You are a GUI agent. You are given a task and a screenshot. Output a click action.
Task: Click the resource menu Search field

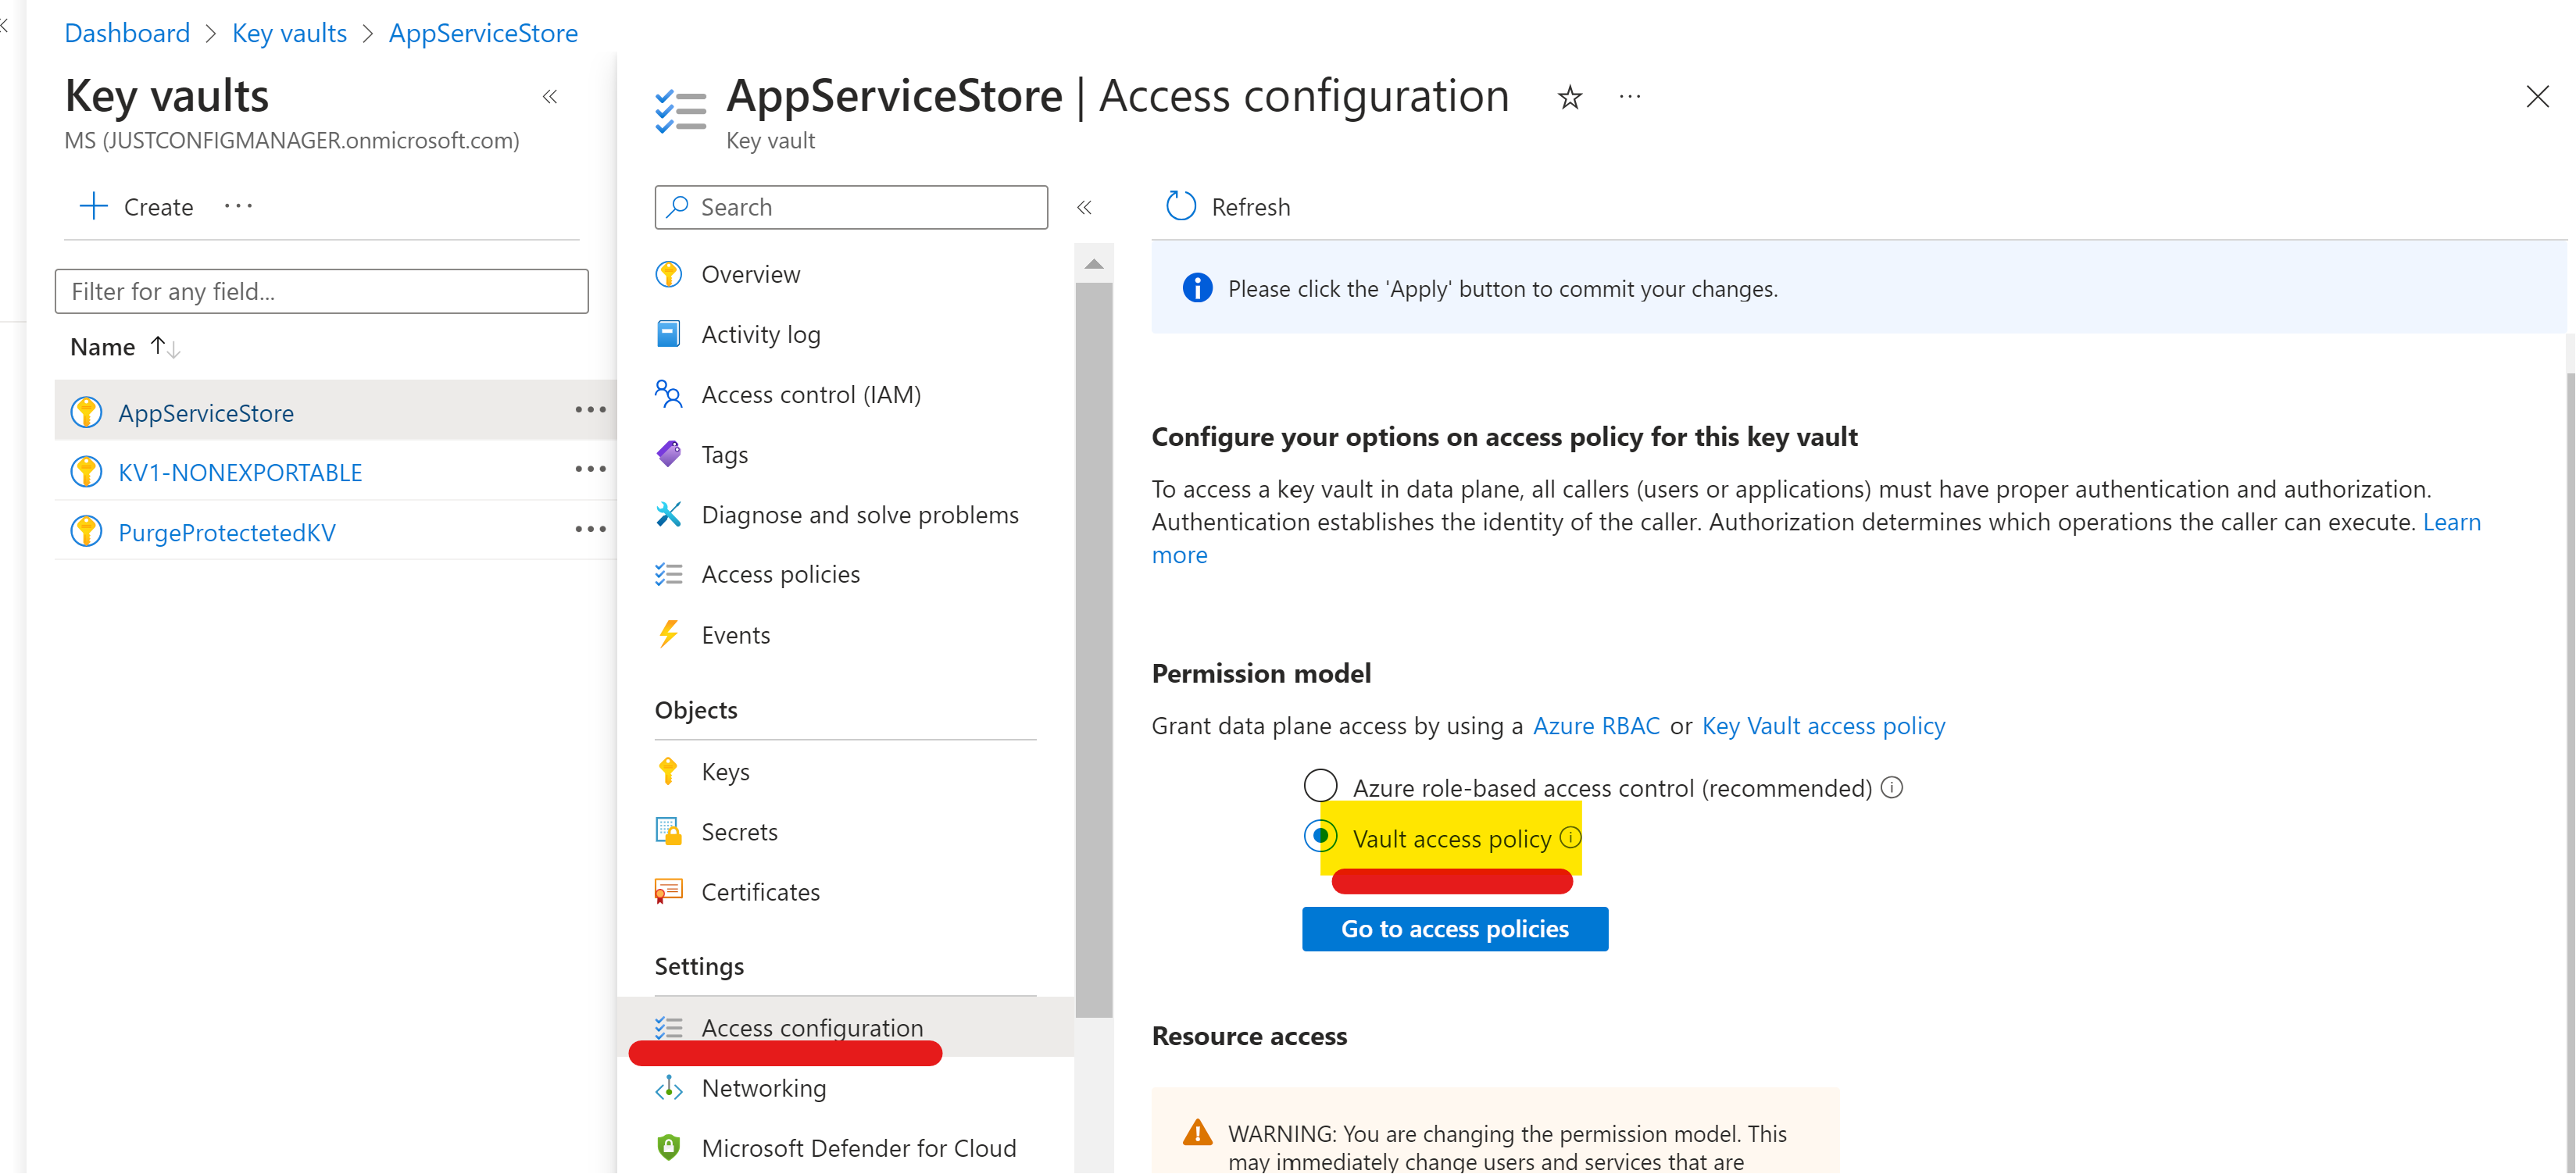point(851,207)
